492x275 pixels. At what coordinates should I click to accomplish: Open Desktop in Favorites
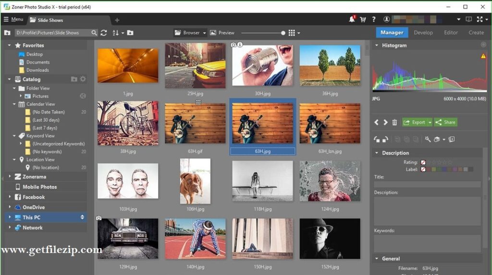pos(31,54)
